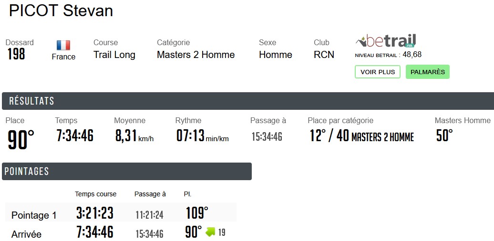Click the Trail Long course name
Image resolution: width=494 pixels, height=241 pixels.
(x=114, y=55)
